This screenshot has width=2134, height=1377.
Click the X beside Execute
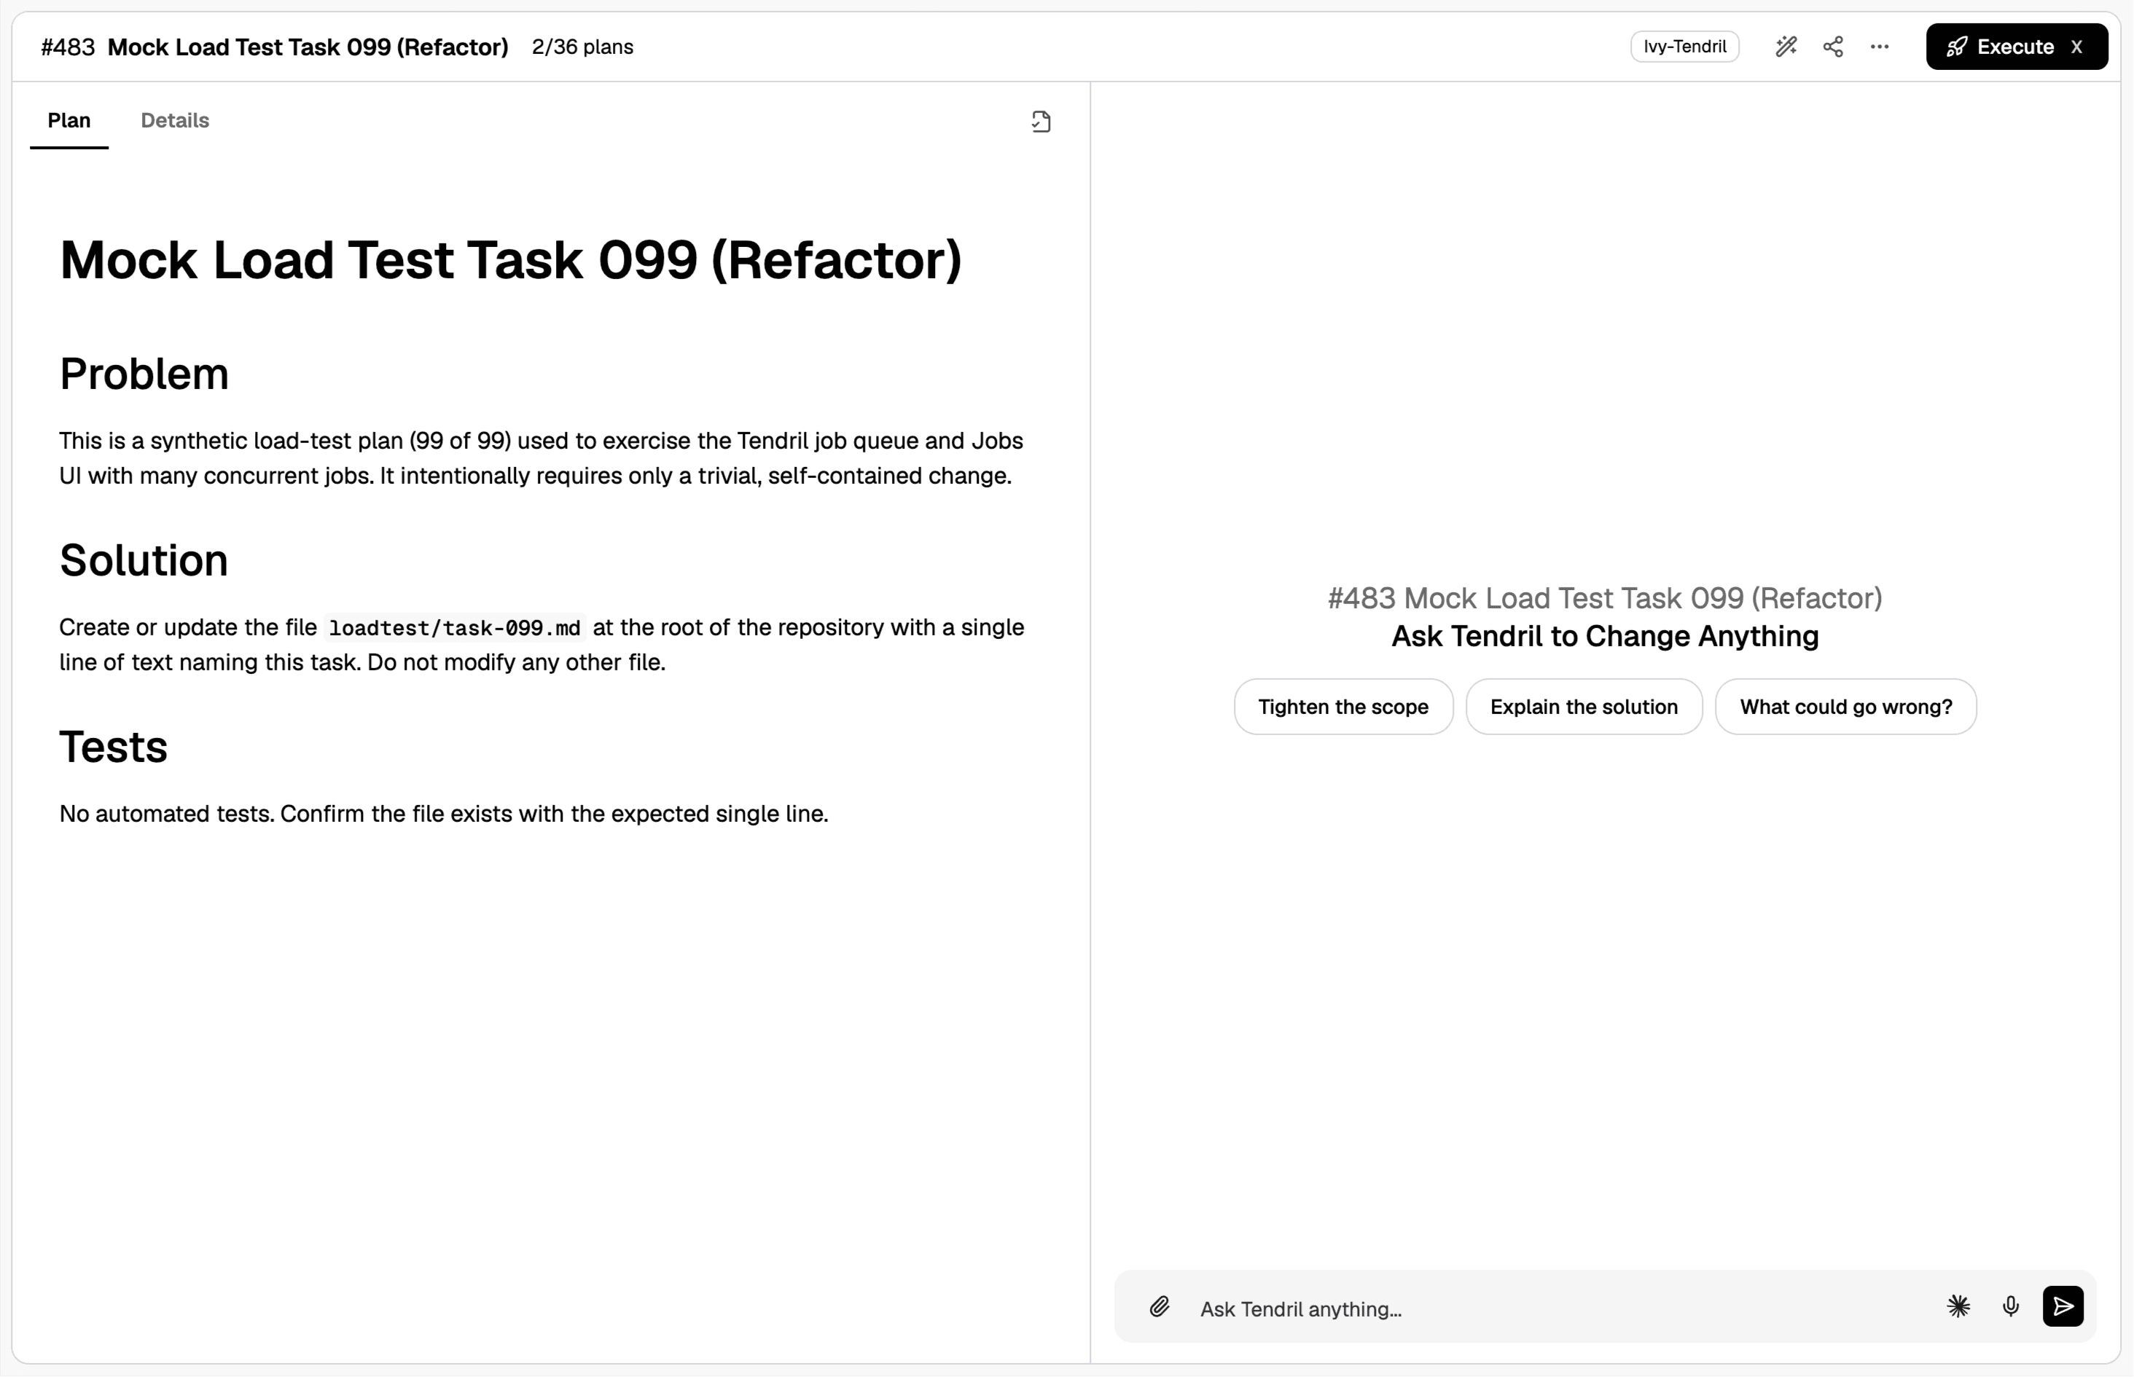click(2076, 47)
